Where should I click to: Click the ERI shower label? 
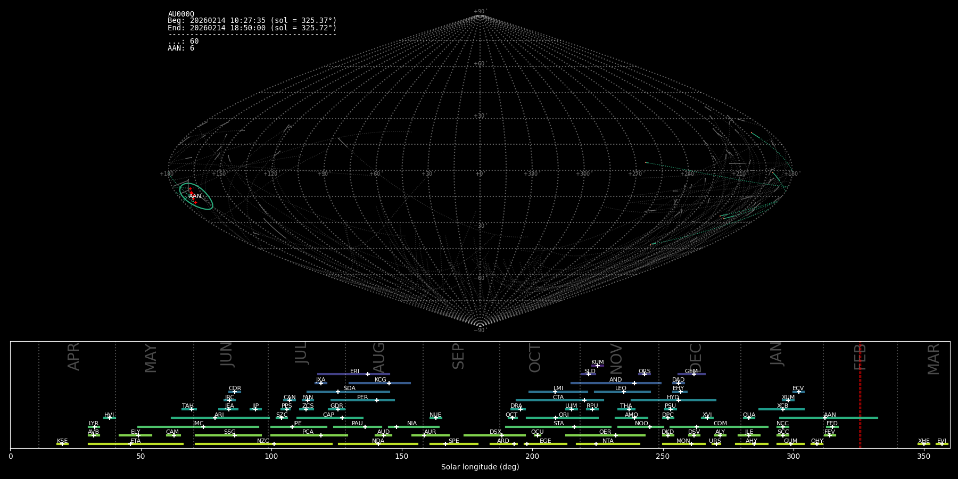354,371
